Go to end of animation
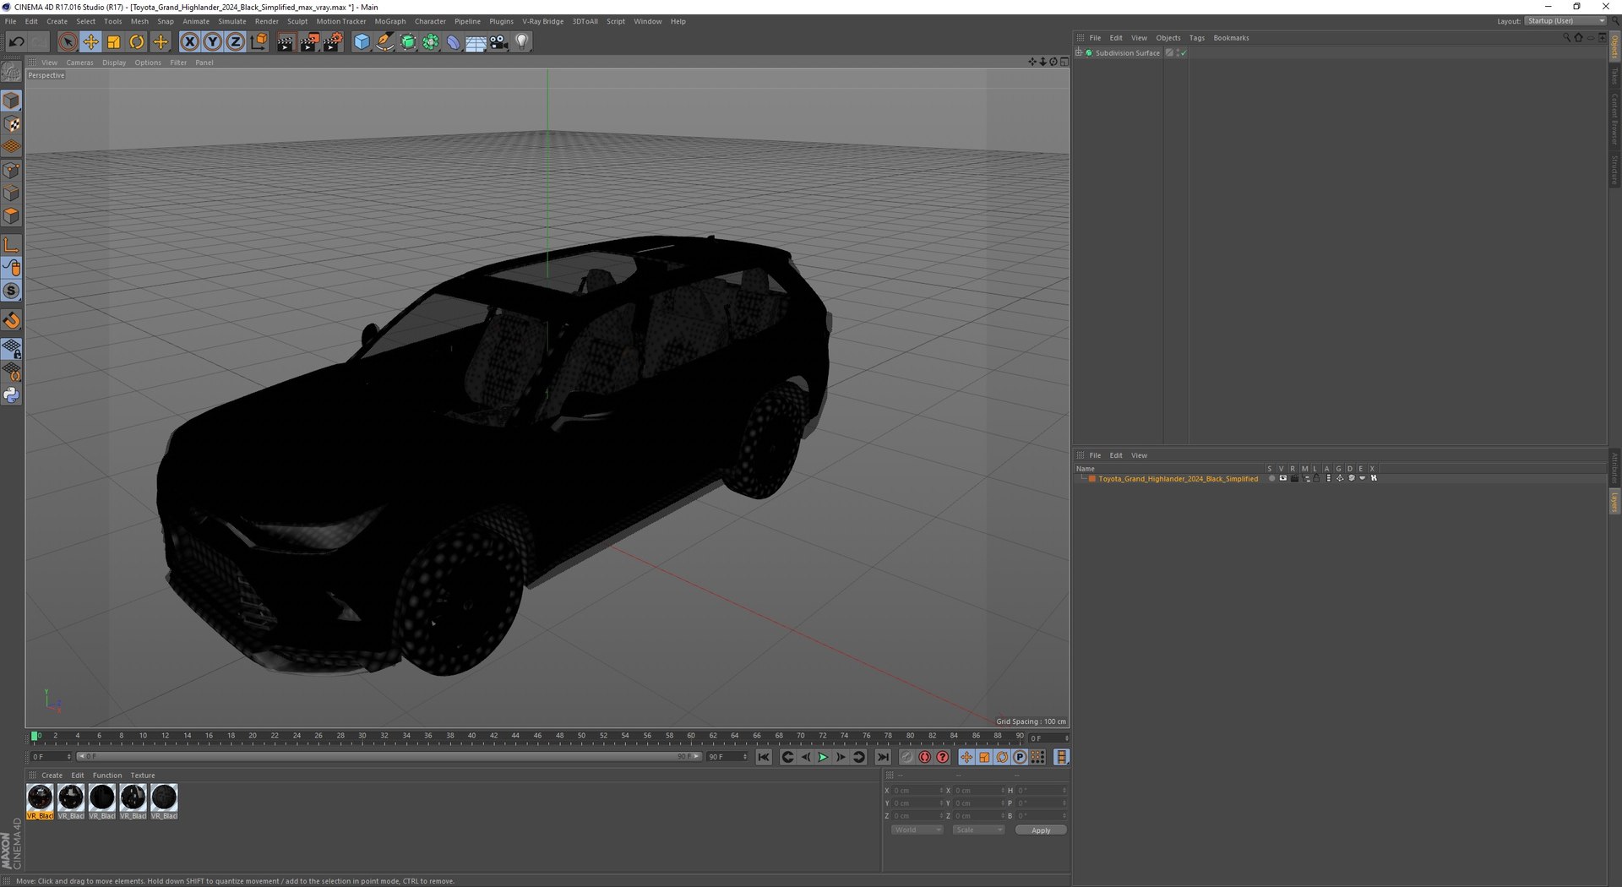 [x=882, y=757]
